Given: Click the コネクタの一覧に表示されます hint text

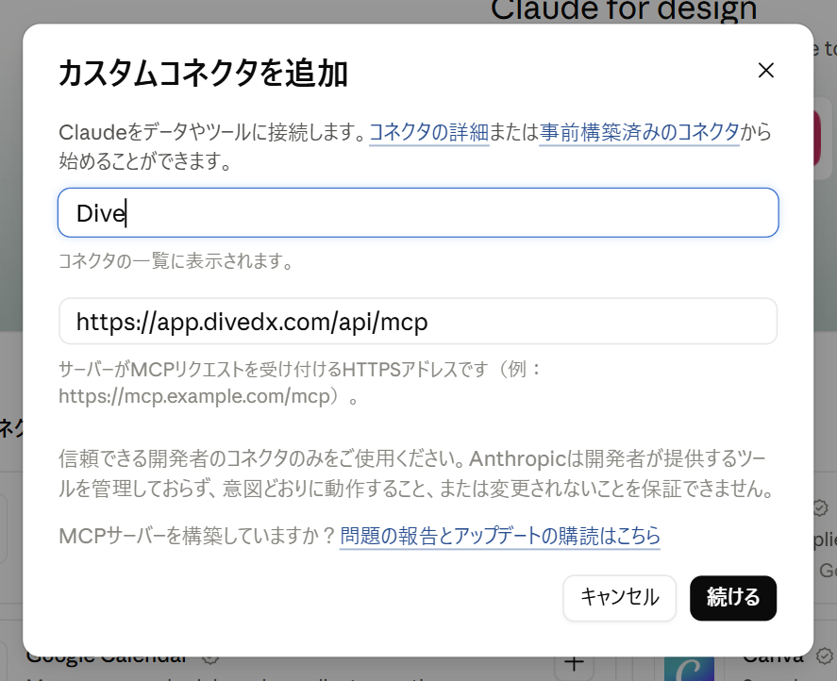Looking at the screenshot, I should (176, 261).
